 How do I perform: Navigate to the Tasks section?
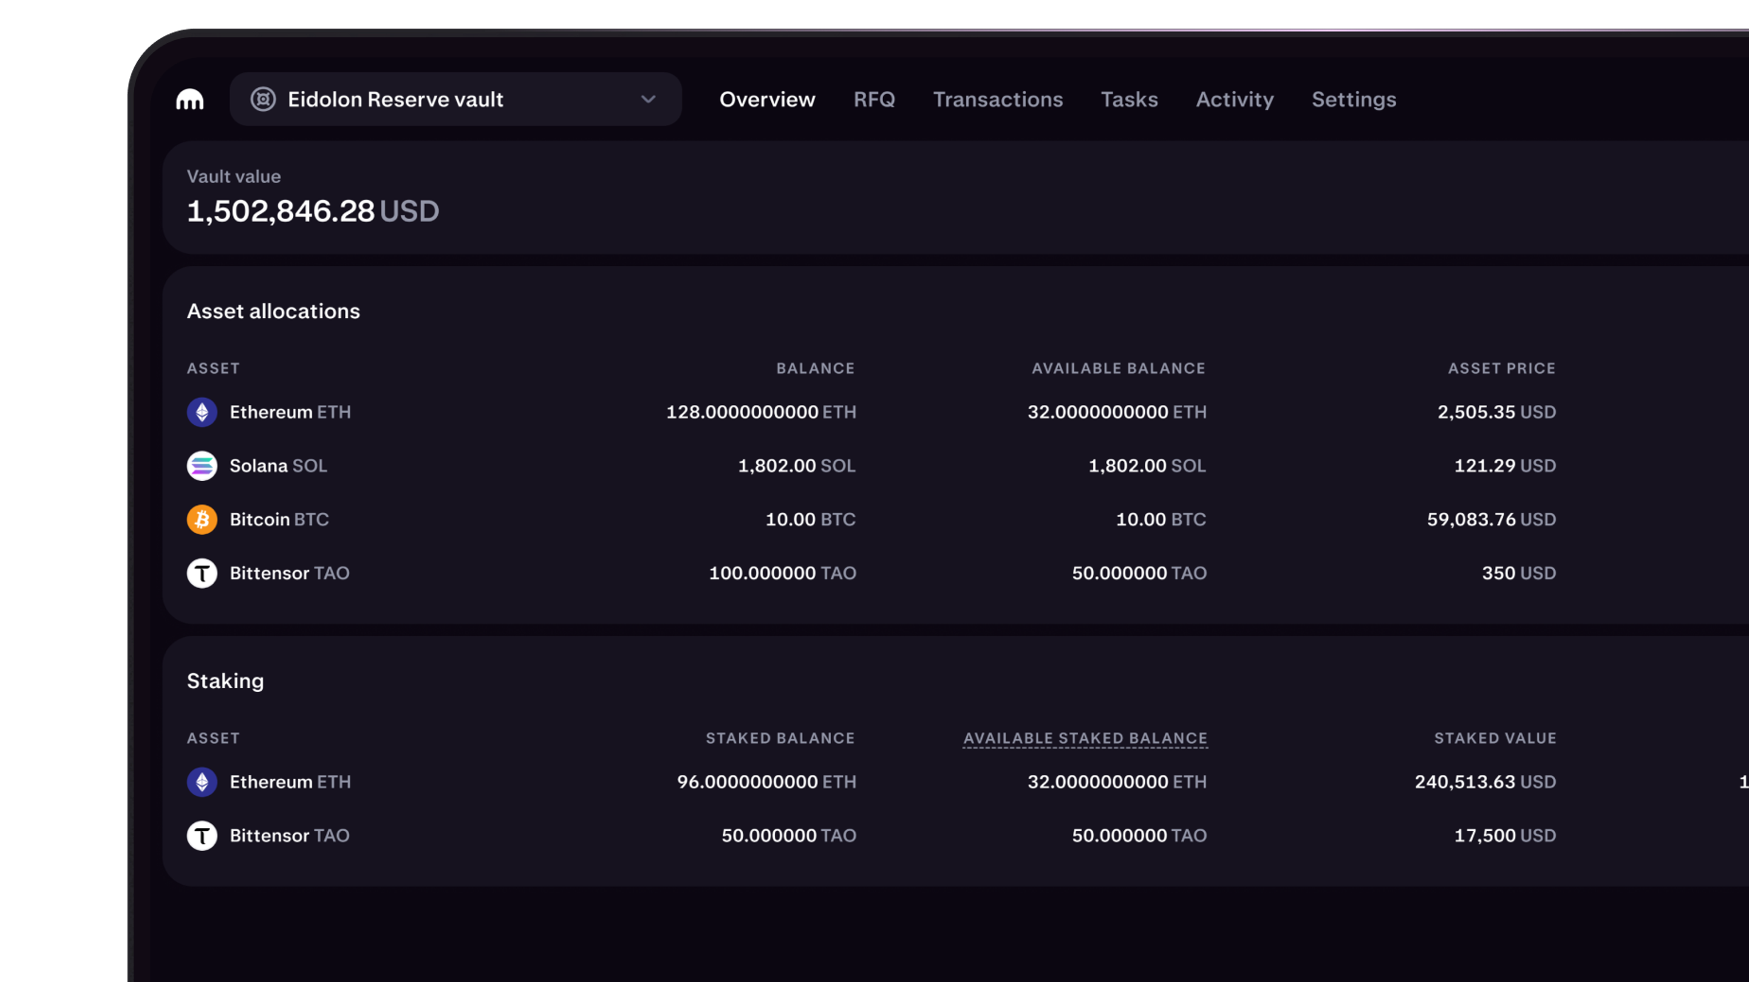[1129, 99]
